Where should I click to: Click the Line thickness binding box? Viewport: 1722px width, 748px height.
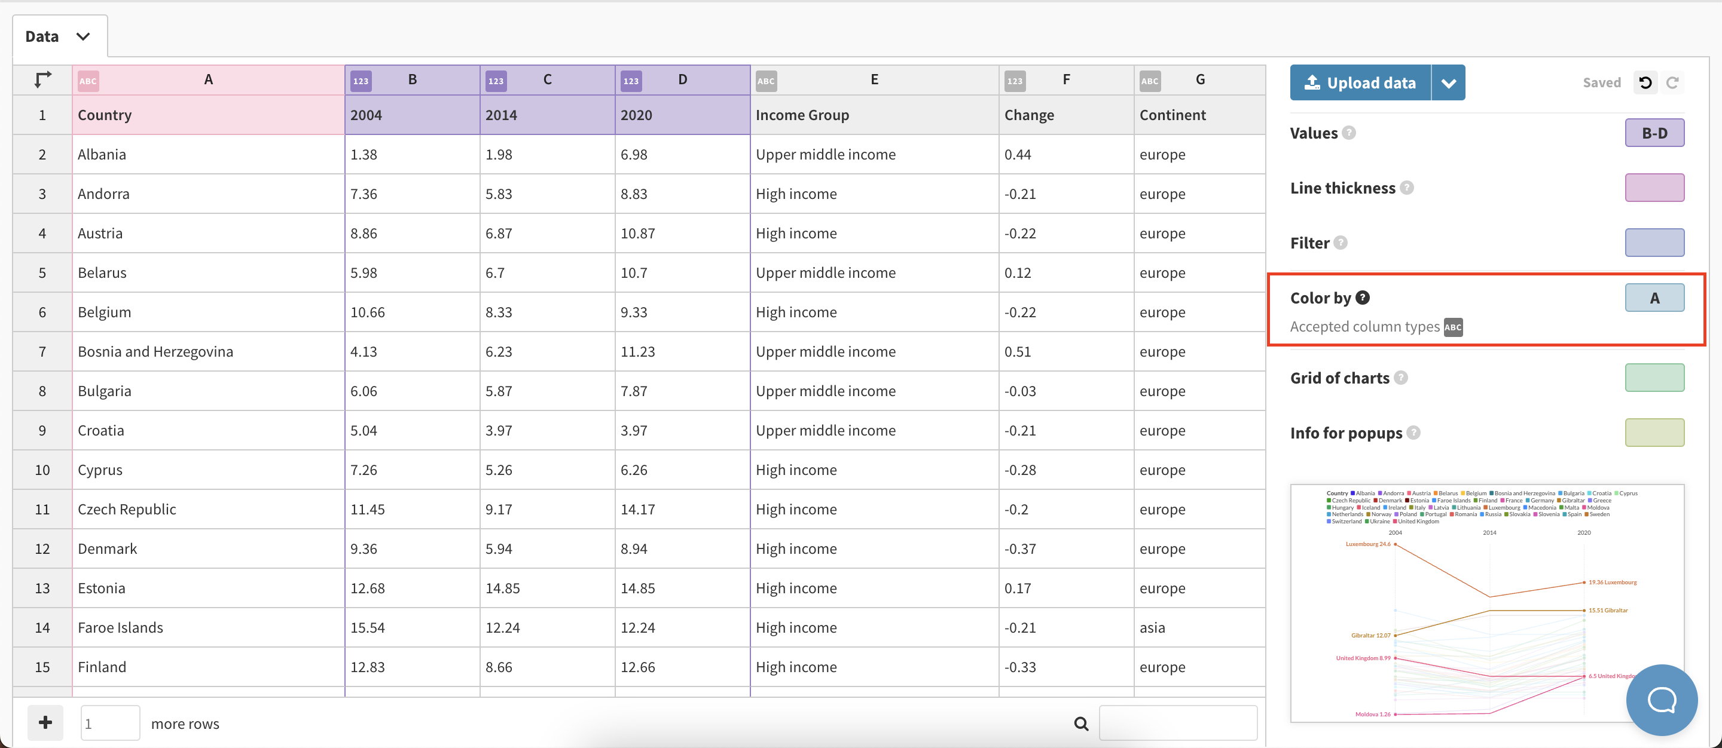[1654, 188]
